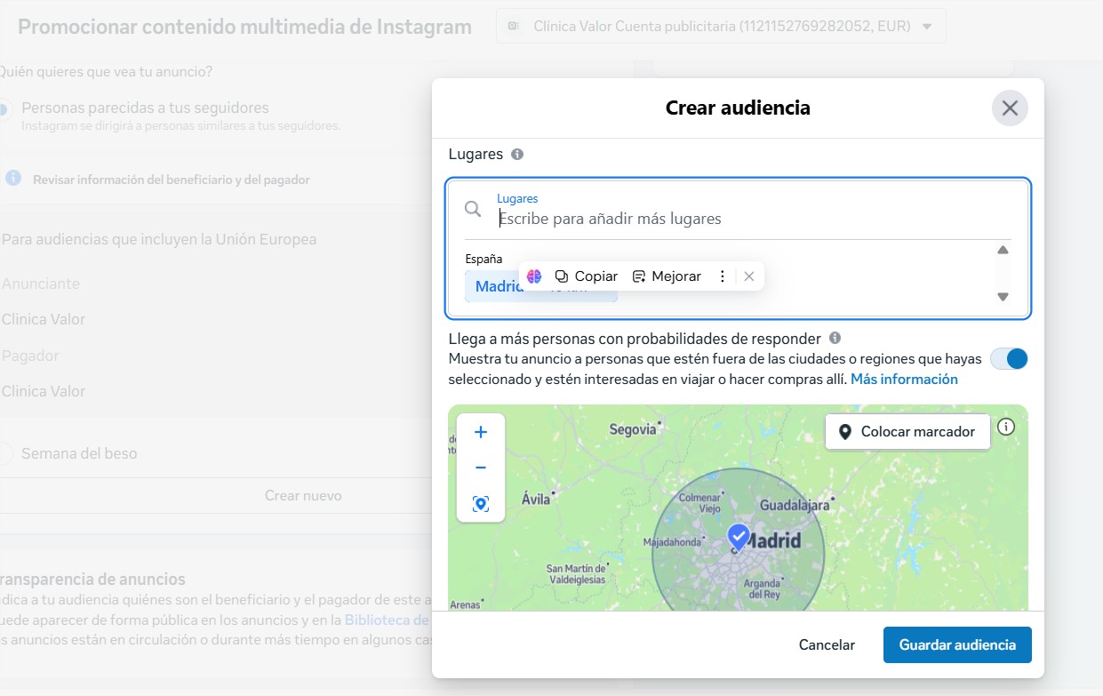Click the Segovia label on the map

tap(633, 430)
